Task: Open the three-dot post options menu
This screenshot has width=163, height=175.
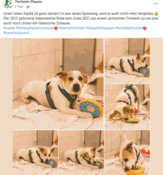Action: click(x=155, y=4)
